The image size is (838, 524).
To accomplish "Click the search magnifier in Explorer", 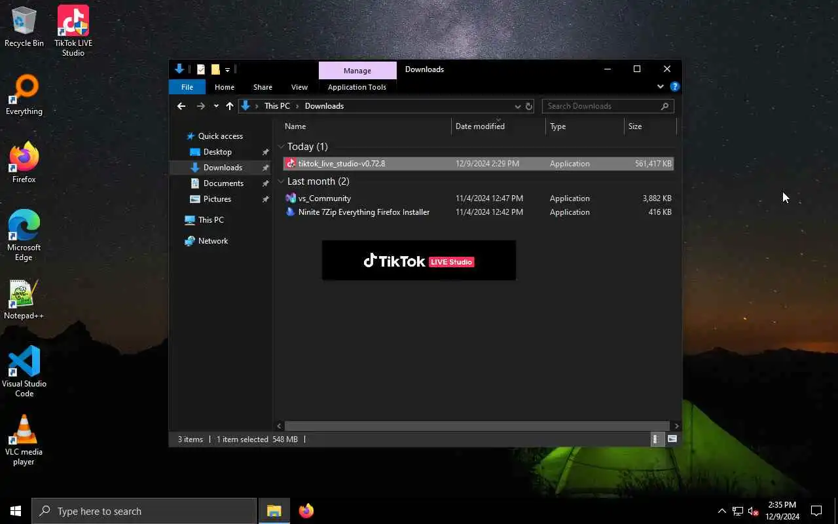I will 665,106.
